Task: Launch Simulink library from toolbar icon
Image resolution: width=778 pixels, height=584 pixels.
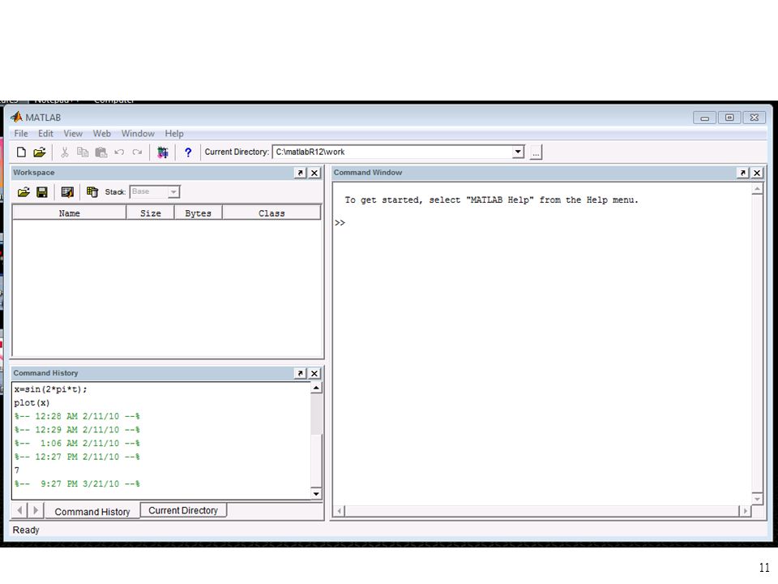Action: pos(163,152)
